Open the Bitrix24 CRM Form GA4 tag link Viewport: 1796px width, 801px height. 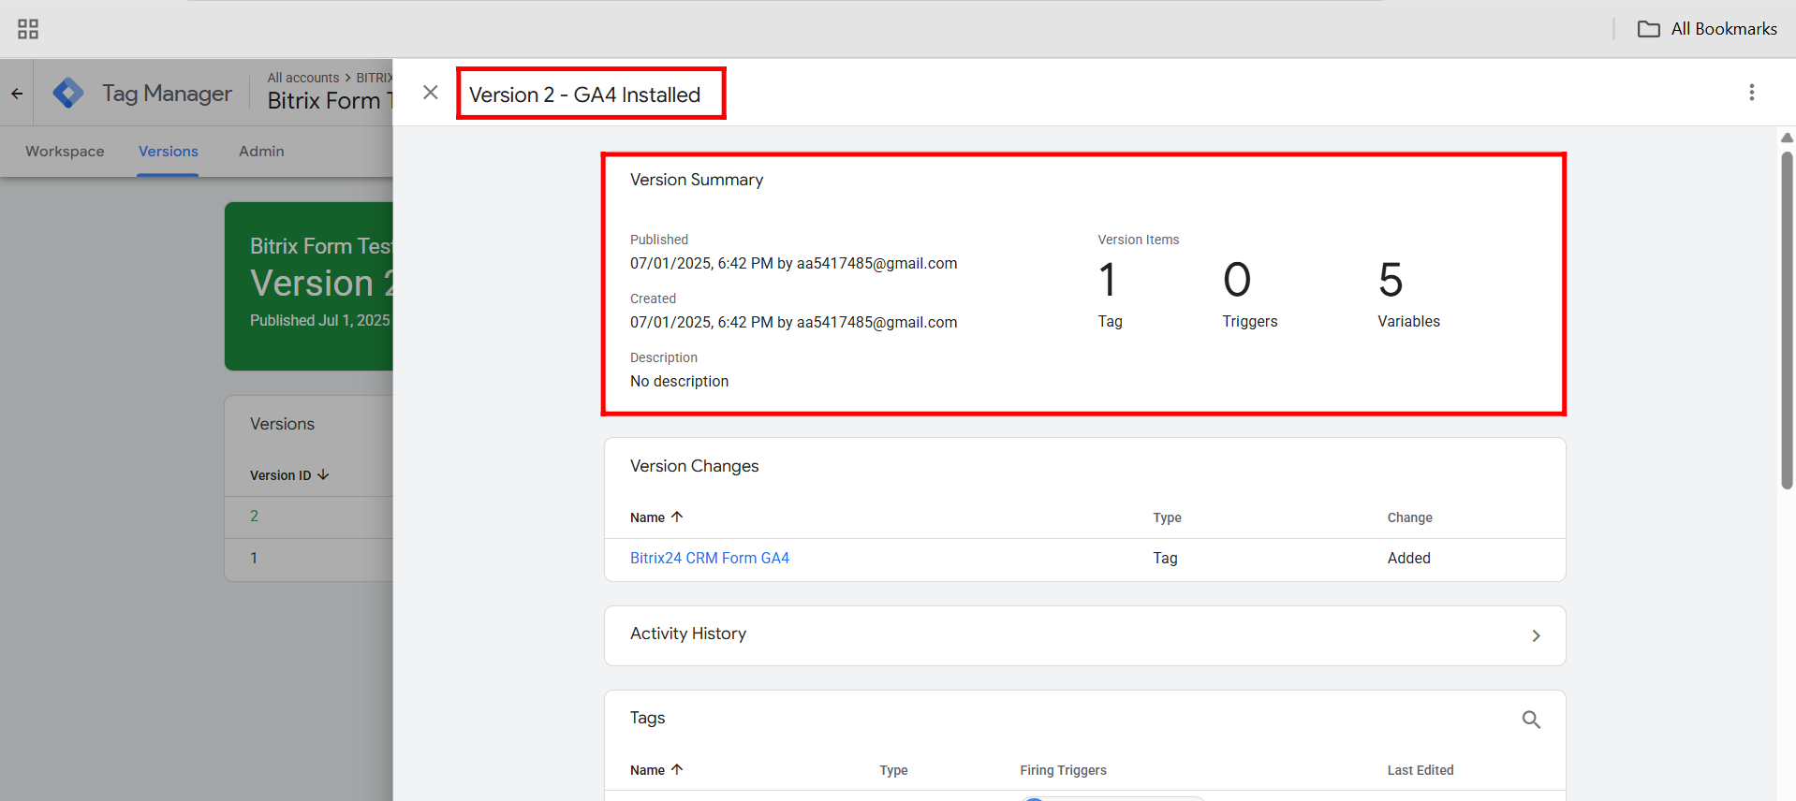(710, 558)
